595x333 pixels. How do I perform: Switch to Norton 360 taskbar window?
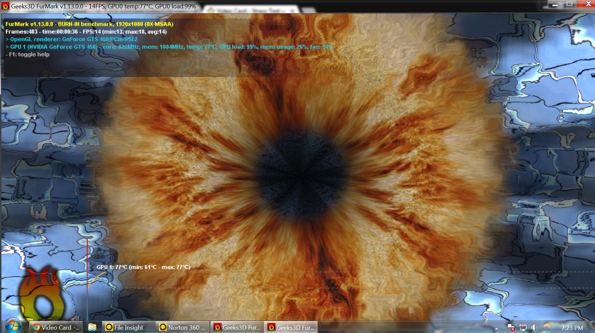183,327
